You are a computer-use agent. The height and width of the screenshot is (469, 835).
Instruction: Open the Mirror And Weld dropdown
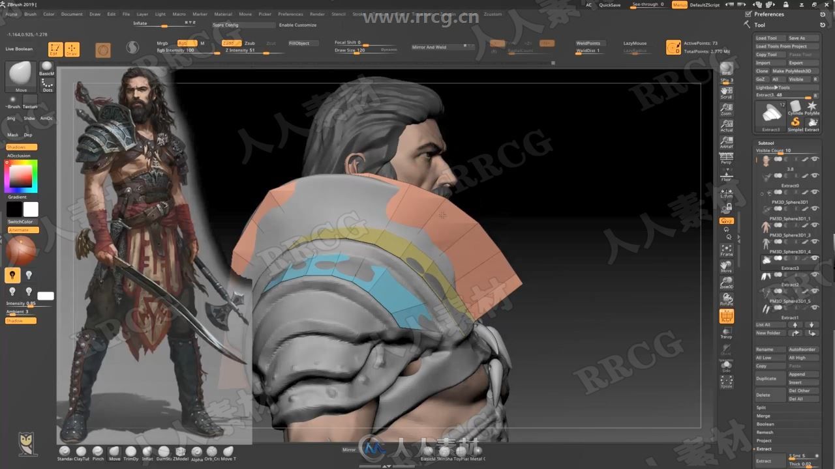click(x=443, y=47)
